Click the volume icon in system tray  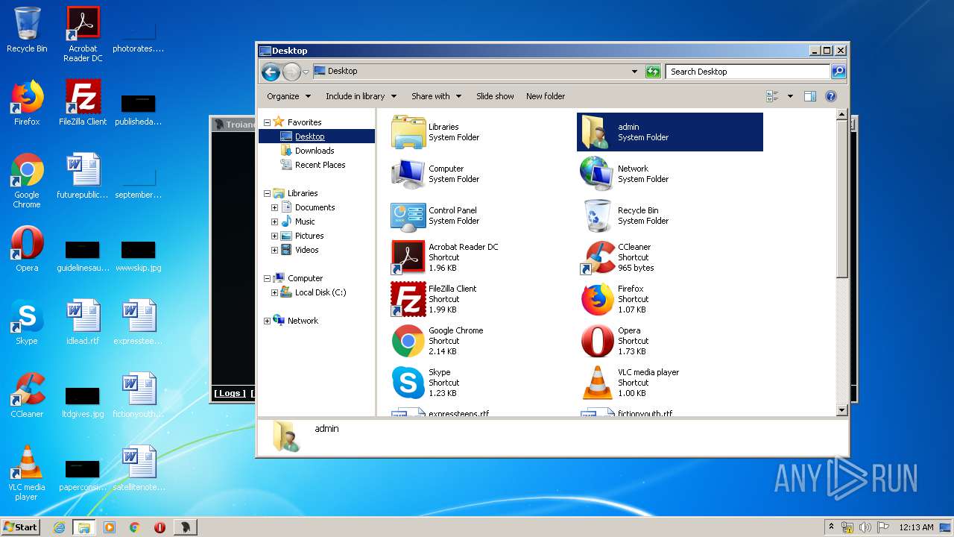tap(865, 527)
